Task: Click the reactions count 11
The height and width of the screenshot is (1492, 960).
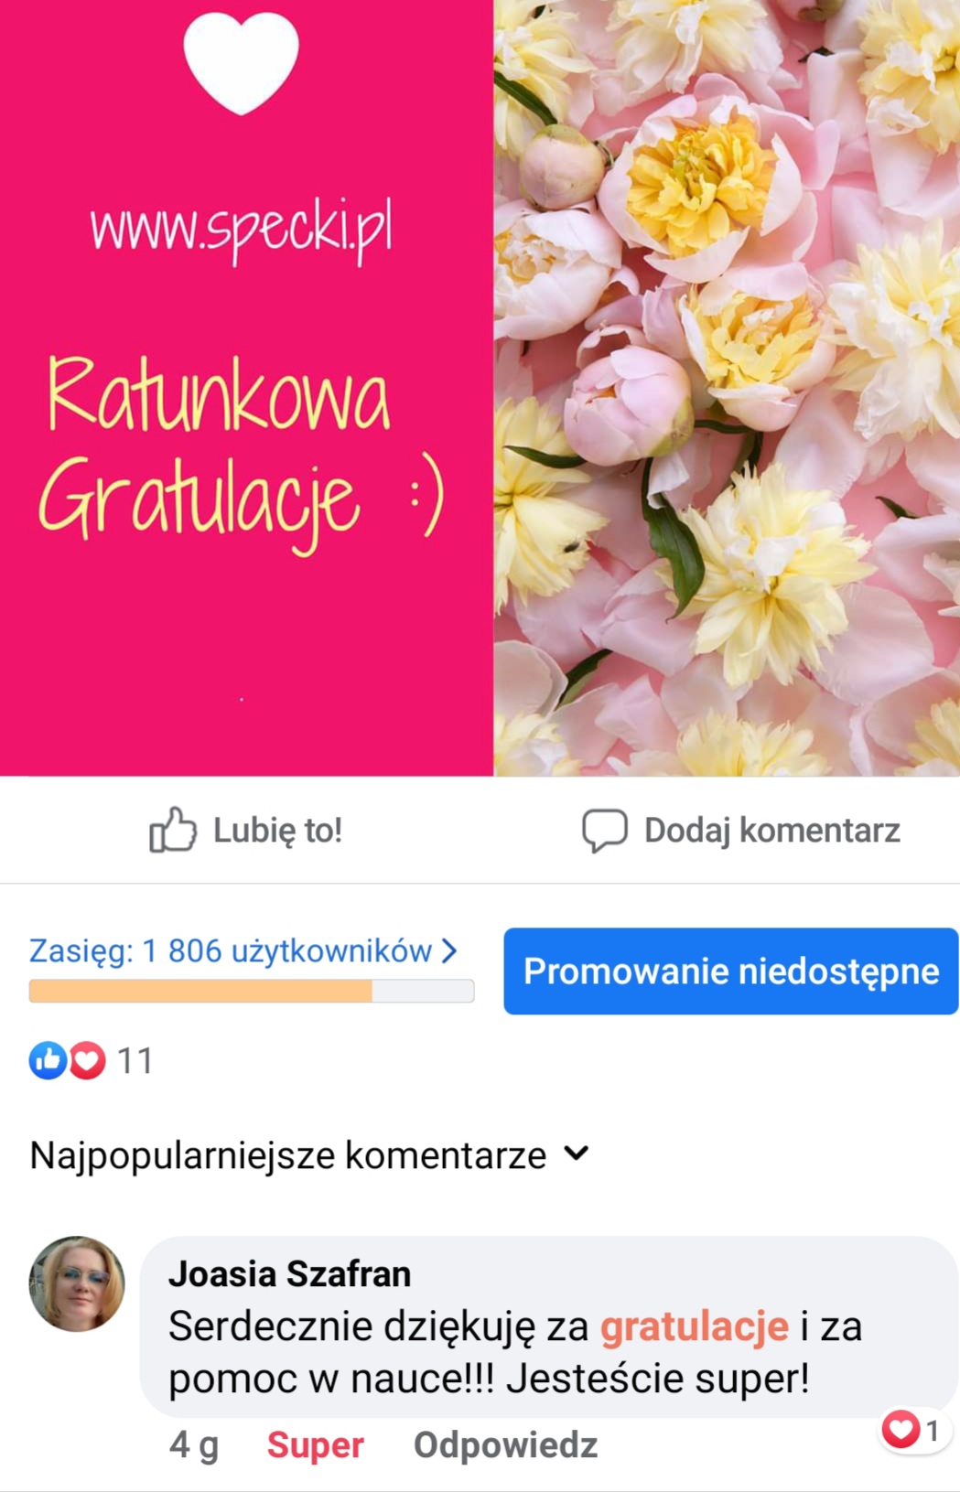Action: click(x=135, y=1061)
